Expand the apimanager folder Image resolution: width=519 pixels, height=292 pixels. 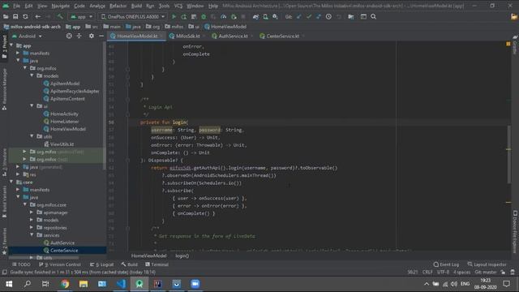(x=32, y=213)
